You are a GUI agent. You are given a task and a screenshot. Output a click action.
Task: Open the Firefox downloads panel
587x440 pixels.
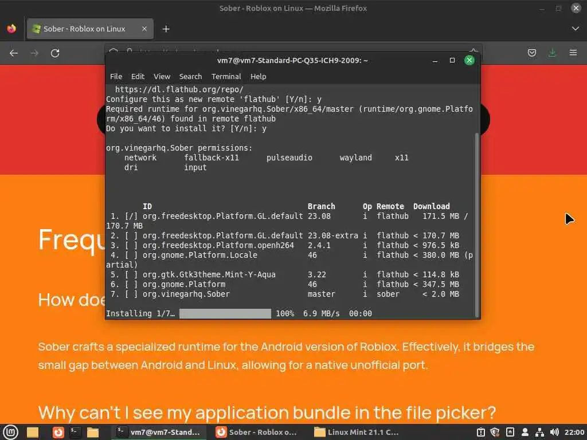point(552,53)
